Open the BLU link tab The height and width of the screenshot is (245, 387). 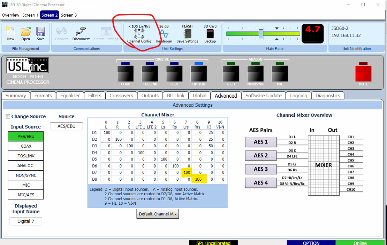[x=176, y=96]
